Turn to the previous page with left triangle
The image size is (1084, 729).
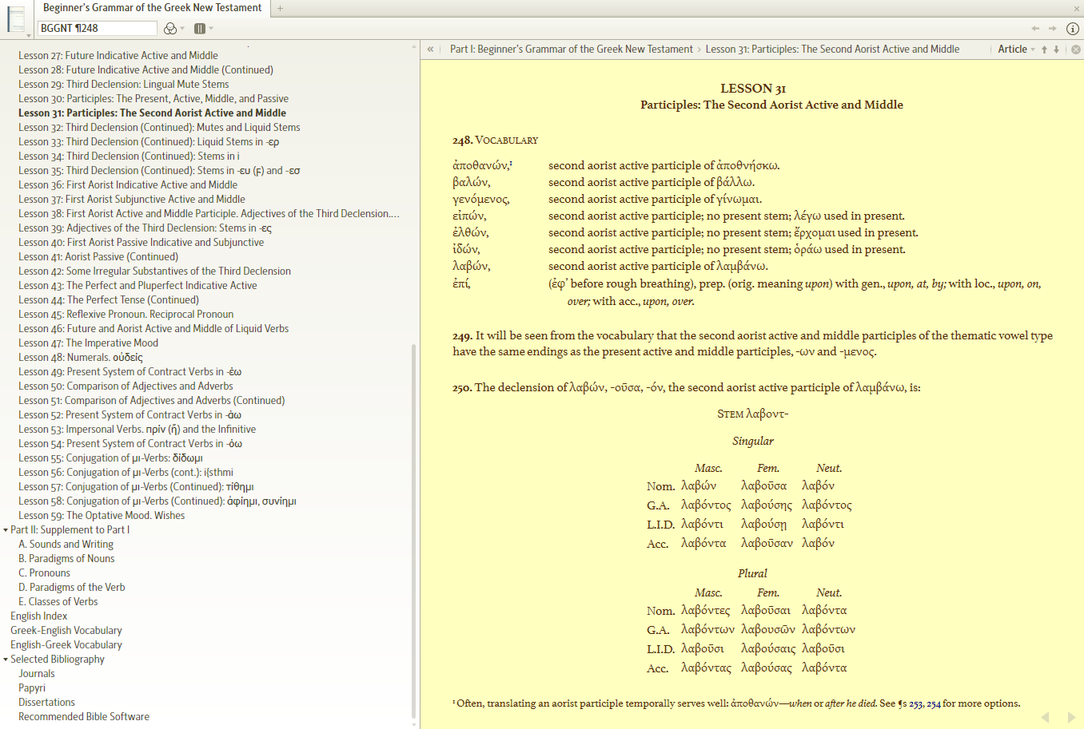tap(1045, 717)
